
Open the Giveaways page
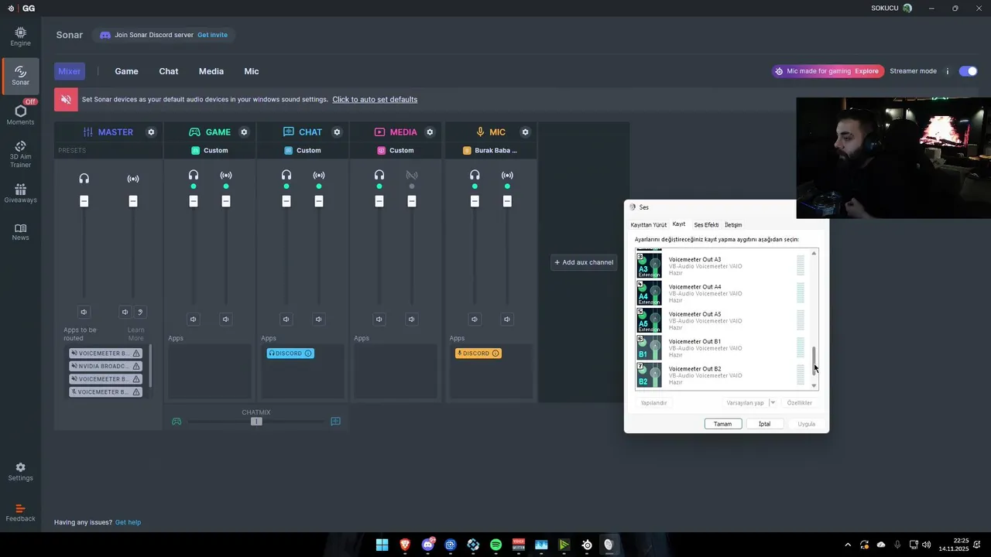pos(20,193)
